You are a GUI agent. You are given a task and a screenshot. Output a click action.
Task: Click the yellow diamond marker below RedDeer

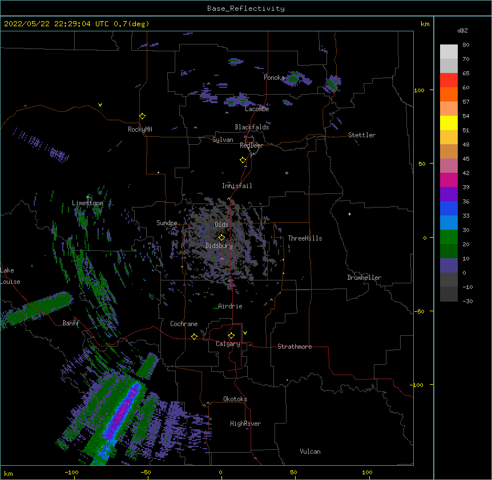point(243,160)
